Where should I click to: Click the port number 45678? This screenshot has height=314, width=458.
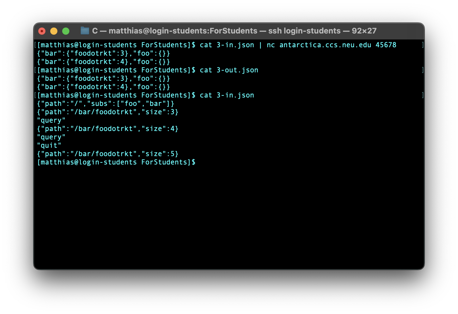pos(386,45)
